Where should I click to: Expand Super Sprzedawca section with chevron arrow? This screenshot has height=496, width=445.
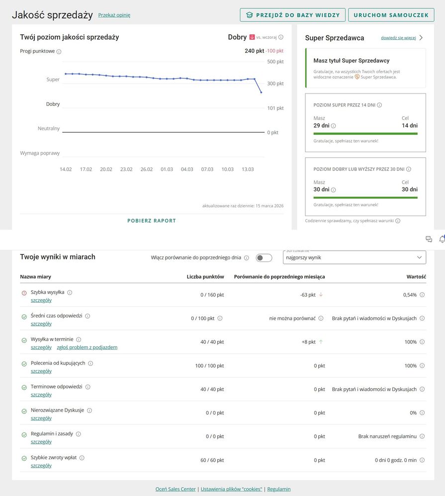421,38
